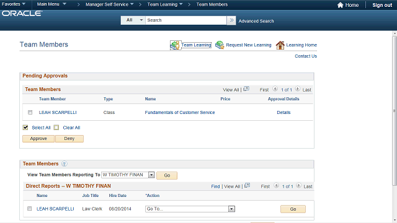Click View All in Direct Reports header
The image size is (397, 223).
pos(232,186)
